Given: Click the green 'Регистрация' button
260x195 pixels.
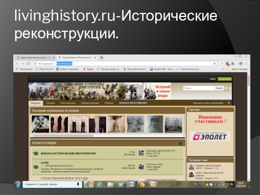Looking at the screenshot, I should click(225, 79).
